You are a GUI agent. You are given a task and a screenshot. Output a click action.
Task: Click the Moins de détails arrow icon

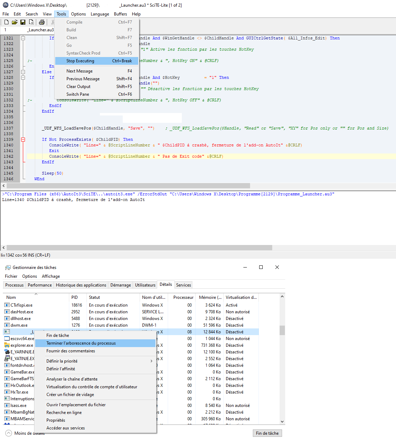point(8,433)
